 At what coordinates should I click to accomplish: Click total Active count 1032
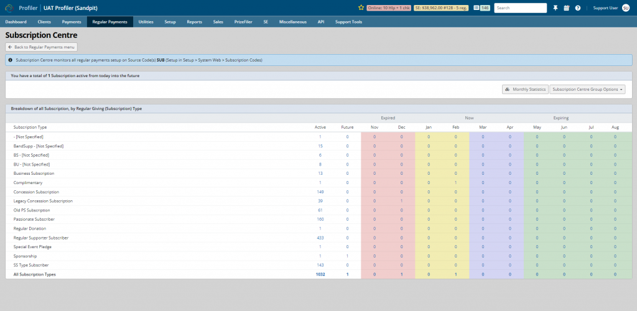[320, 274]
